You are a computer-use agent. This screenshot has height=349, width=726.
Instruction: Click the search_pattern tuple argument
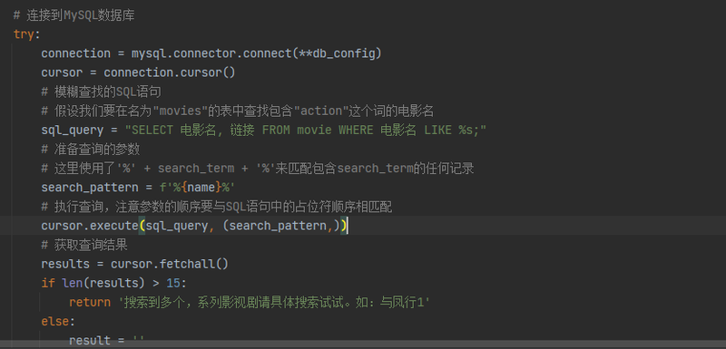(x=278, y=226)
